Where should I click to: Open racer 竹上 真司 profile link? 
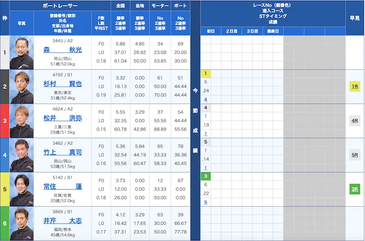62,152
